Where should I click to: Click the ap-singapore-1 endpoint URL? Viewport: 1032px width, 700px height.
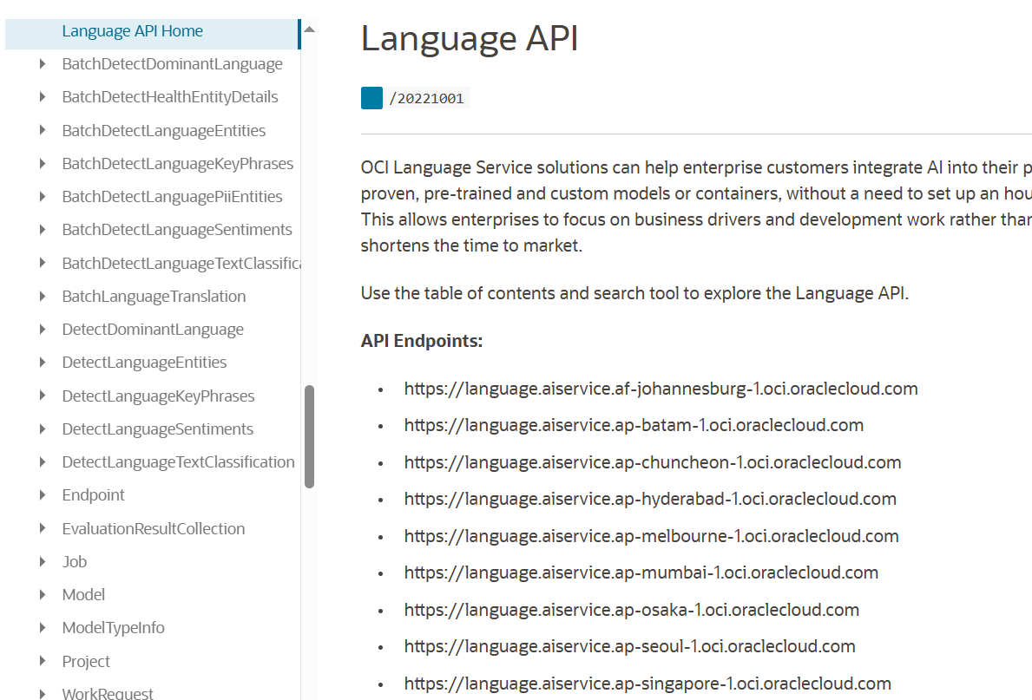(x=647, y=684)
